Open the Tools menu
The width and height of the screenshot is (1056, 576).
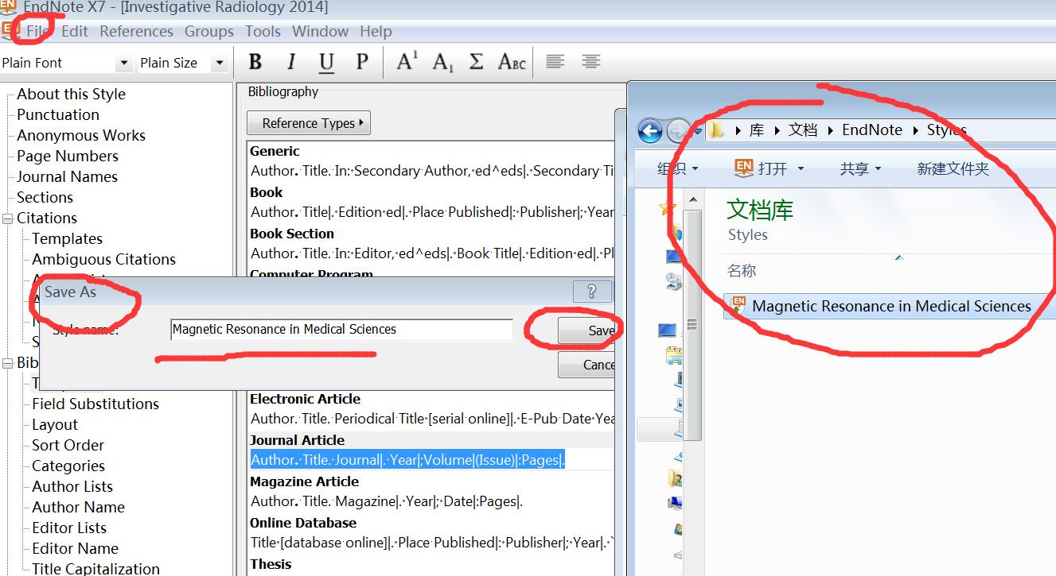point(263,31)
